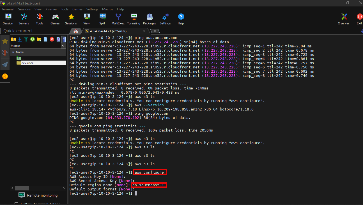Click the X server toolbar icon
This screenshot has width=363, height=205.
pos(344,19)
